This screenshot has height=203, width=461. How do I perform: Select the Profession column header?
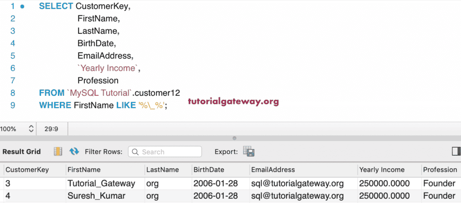441,170
